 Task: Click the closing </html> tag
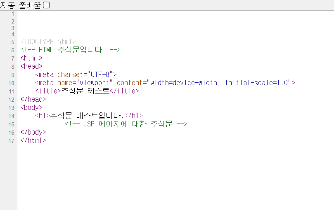[x=33, y=140]
